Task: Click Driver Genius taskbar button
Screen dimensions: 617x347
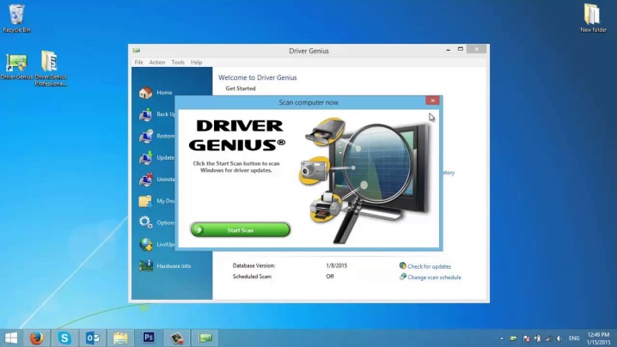Action: click(x=205, y=338)
